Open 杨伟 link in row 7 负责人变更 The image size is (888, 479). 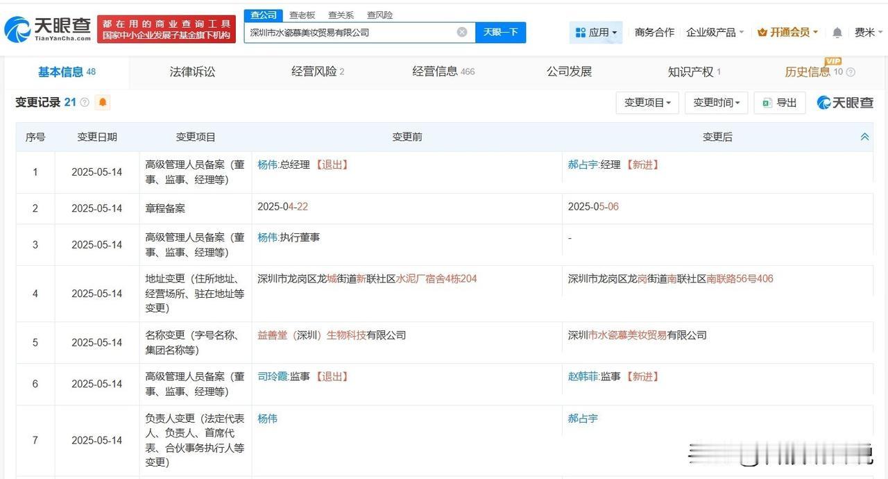point(267,419)
